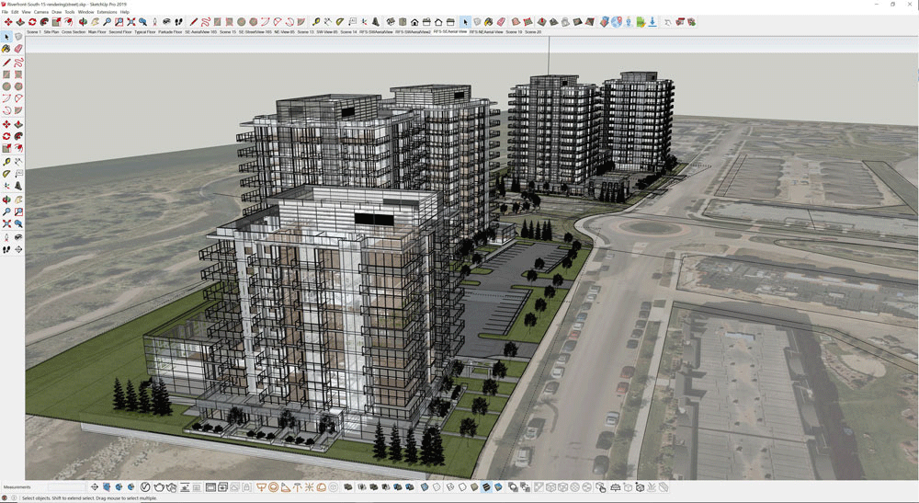Select the Pan hand tool in the top toolbar

coord(96,22)
